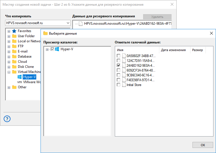Screen dimensions: 216x153
Task: Sort by the Дата изменения column header
Action: point(175,50)
